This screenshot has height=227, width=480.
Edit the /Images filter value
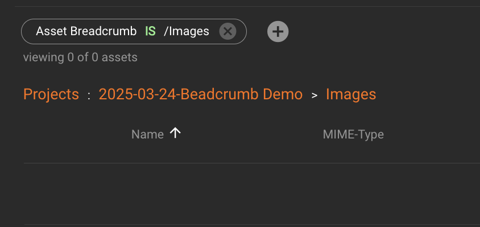click(x=187, y=31)
